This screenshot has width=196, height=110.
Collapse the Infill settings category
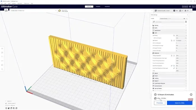pyautogui.click(x=169, y=33)
